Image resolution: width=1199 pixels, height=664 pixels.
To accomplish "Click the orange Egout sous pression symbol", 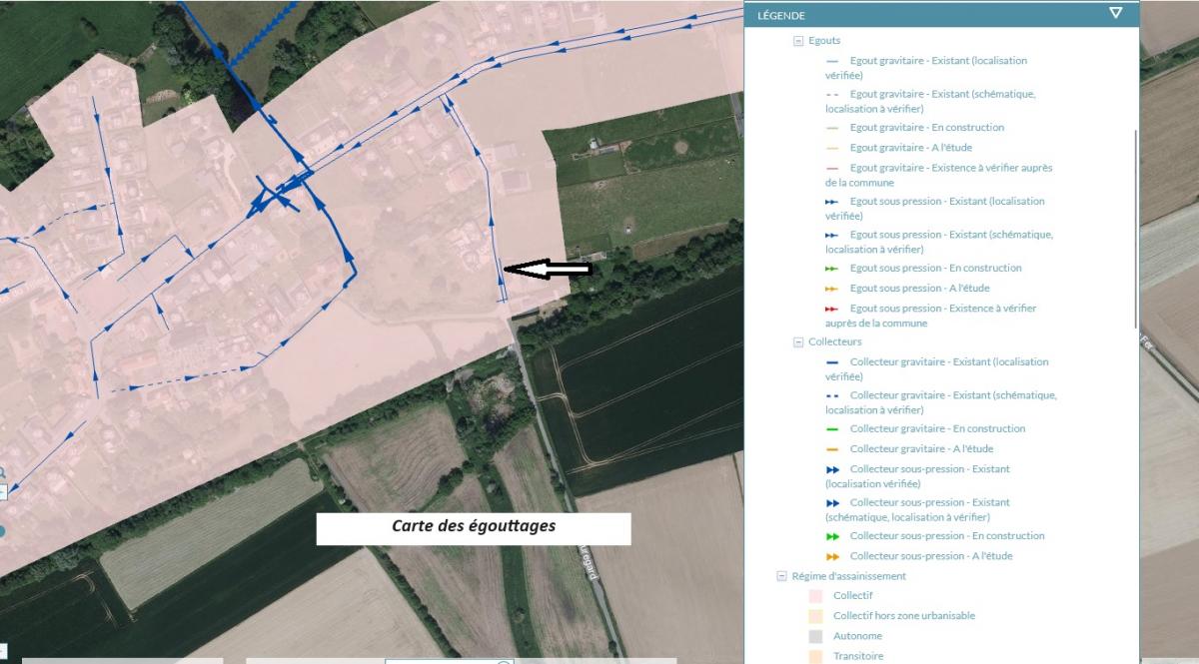I will tap(832, 289).
